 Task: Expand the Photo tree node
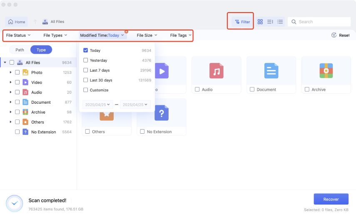click(10, 72)
